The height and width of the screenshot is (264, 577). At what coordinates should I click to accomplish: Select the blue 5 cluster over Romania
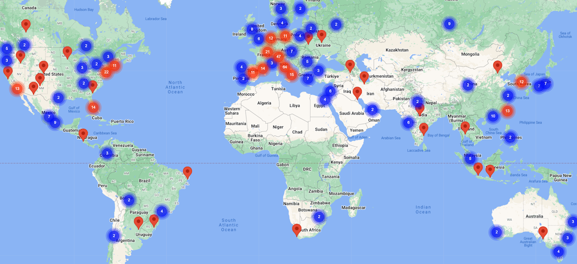coord(307,62)
